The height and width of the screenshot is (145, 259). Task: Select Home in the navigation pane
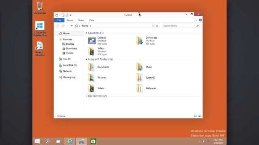[69, 33]
